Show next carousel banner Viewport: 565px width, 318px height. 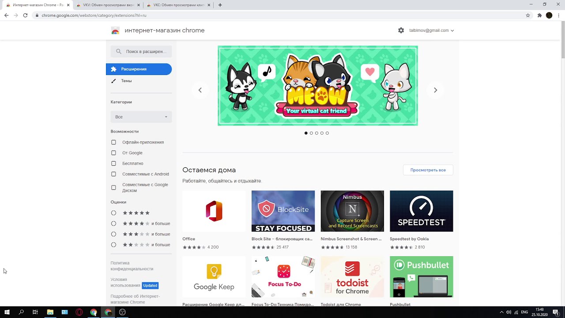coord(435,90)
